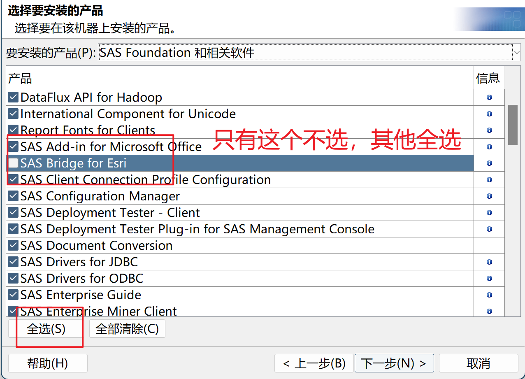The width and height of the screenshot is (525, 379).
Task: Proceed with 下一步(N) button
Action: point(394,363)
